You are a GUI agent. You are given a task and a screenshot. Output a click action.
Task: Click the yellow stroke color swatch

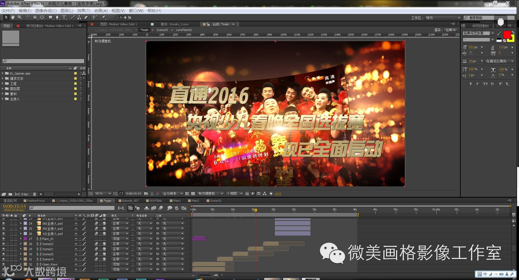point(512,40)
